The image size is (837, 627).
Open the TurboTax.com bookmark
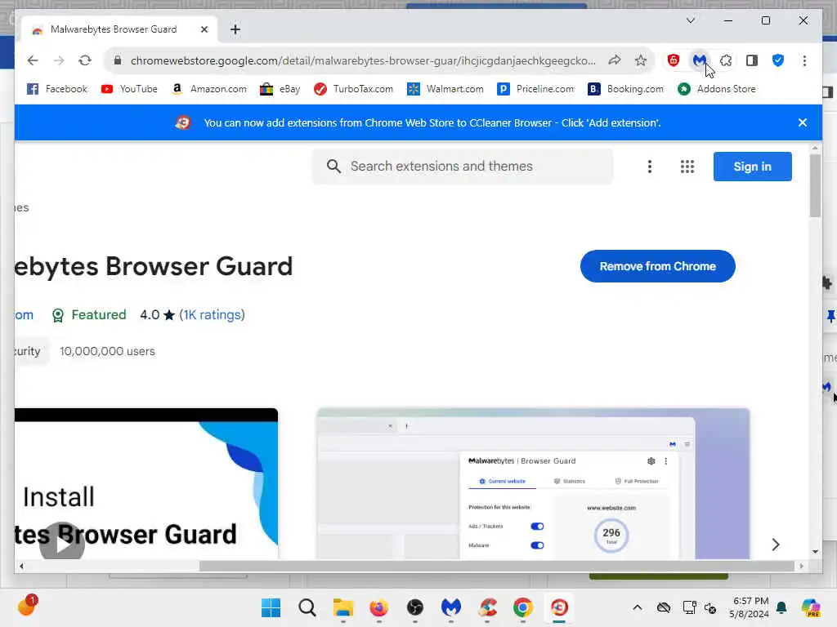coord(353,89)
